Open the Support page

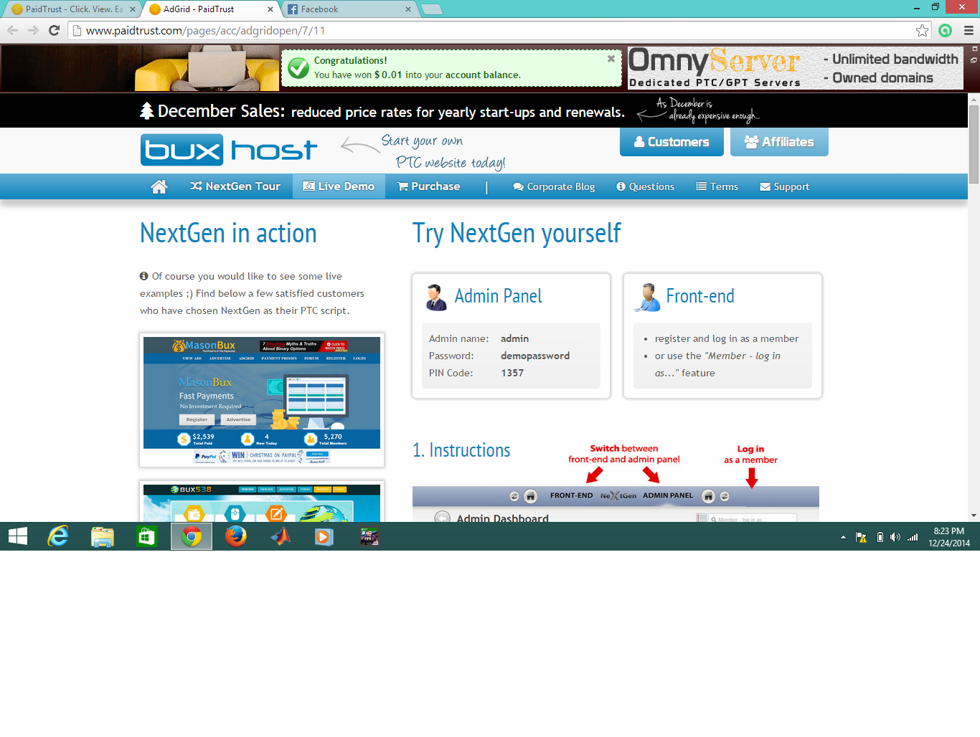784,186
